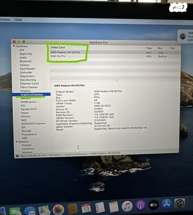Click the software update notification icon
193x215 pixels.
point(183,36)
